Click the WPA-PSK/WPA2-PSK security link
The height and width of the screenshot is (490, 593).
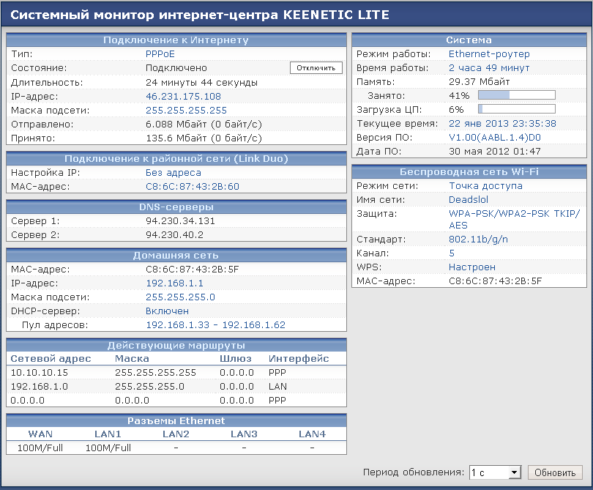tap(513, 214)
